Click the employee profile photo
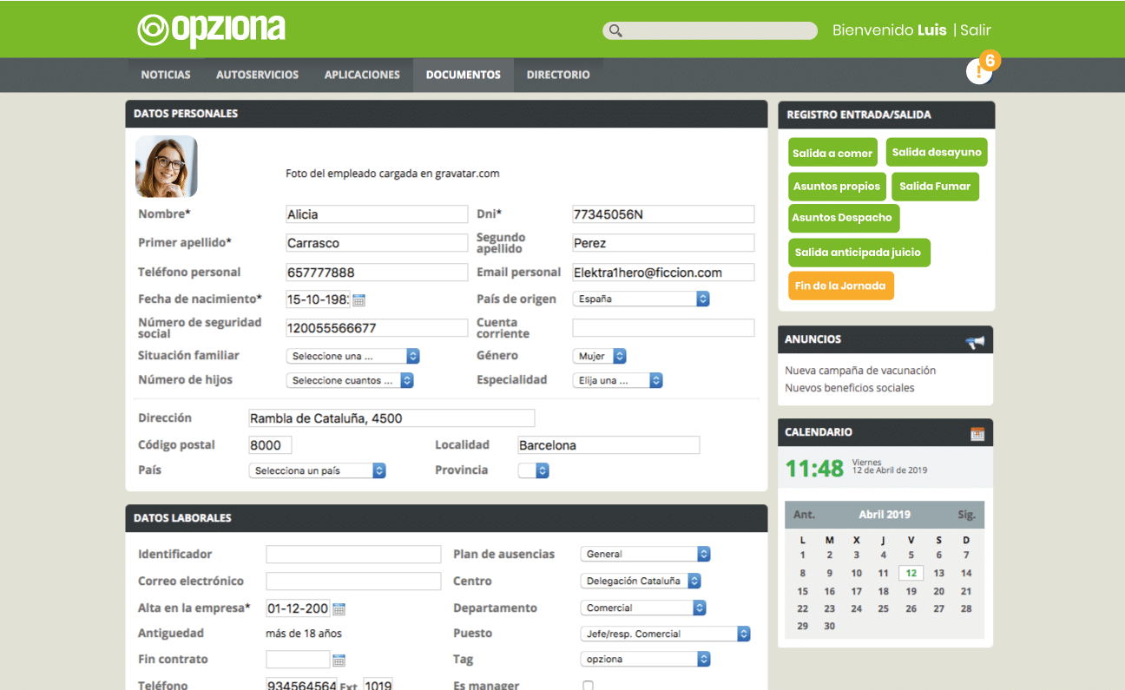1125x690 pixels. [x=167, y=167]
